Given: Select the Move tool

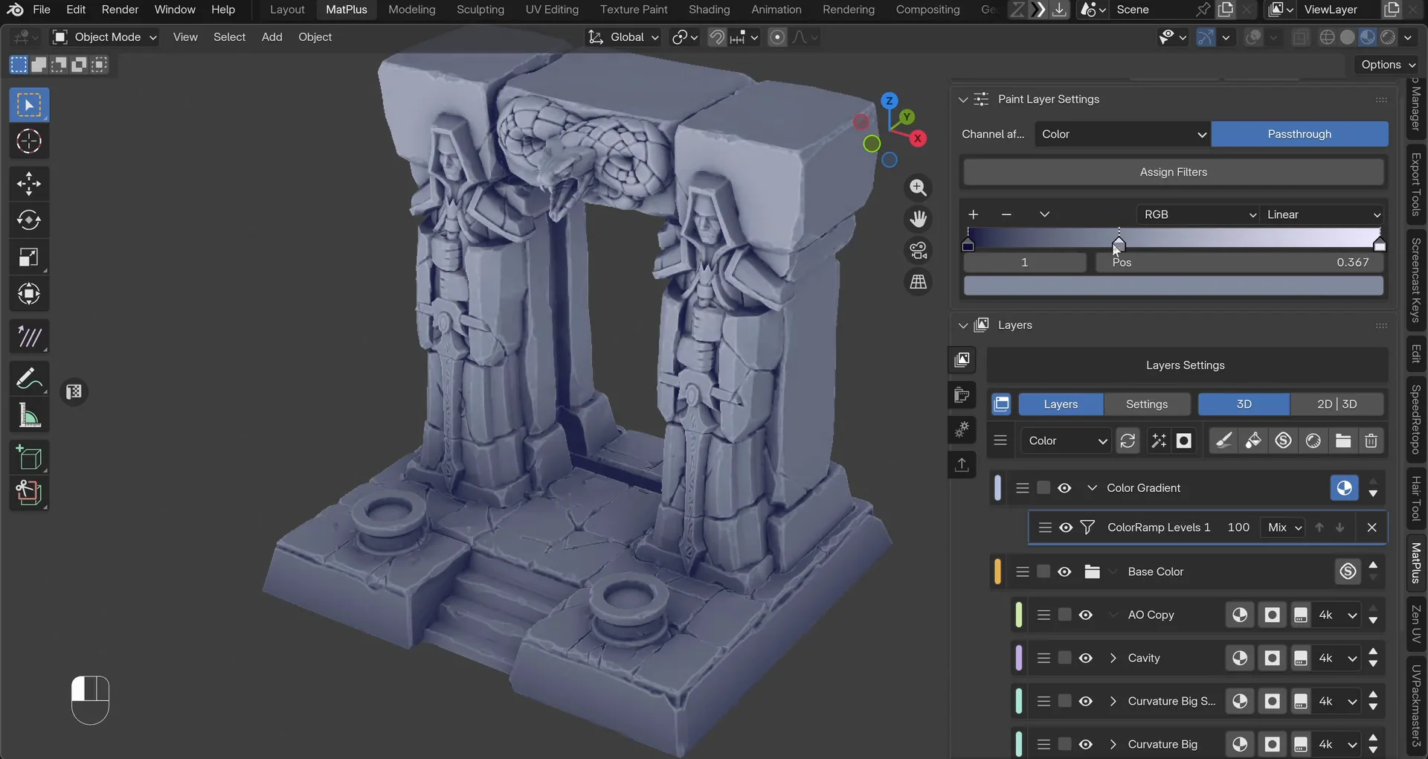Looking at the screenshot, I should [x=29, y=183].
